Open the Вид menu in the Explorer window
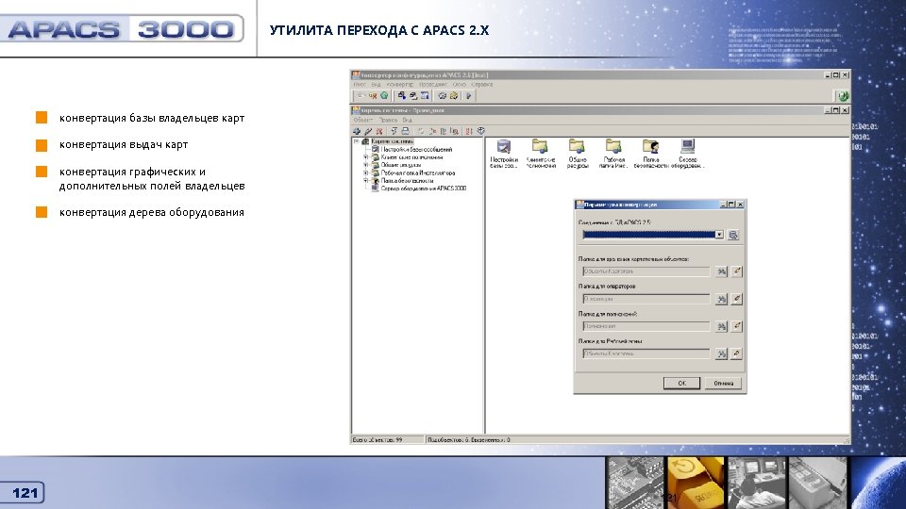906x509 pixels. [408, 120]
